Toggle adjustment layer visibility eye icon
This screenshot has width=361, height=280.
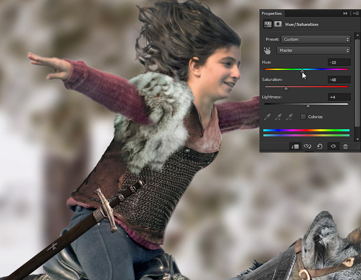click(333, 146)
